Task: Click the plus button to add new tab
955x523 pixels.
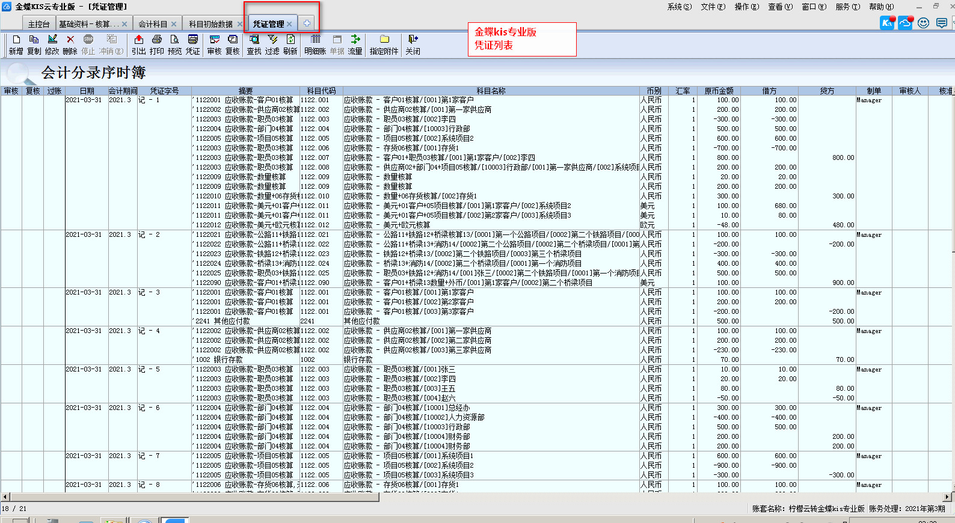Action: pyautogui.click(x=307, y=23)
